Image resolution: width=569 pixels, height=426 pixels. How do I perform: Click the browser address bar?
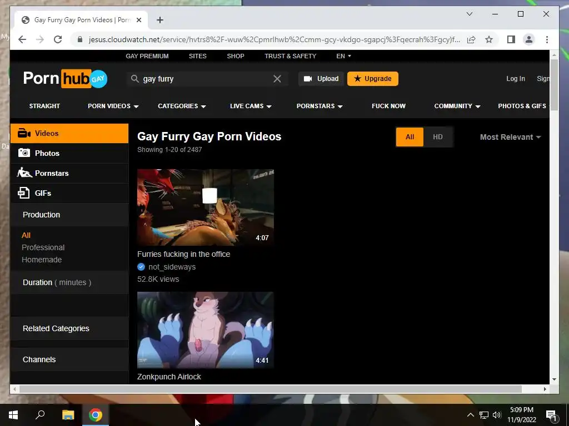point(274,39)
